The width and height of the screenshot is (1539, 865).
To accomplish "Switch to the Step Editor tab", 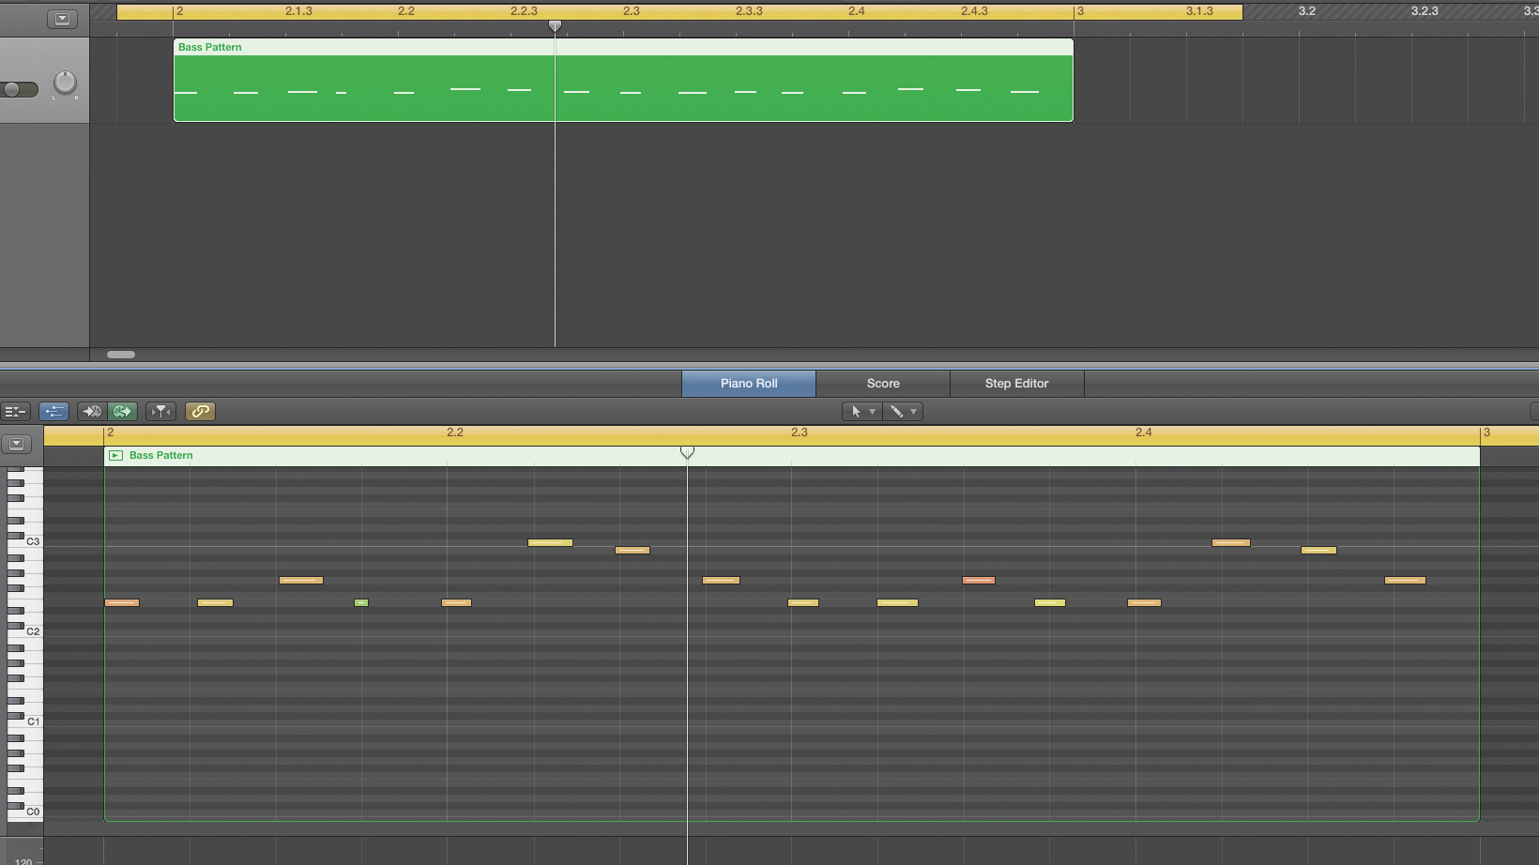I will pos(1017,383).
